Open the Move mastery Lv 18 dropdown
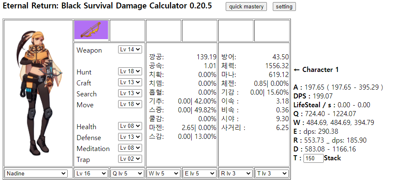The height and width of the screenshot is (183, 393). point(130,104)
